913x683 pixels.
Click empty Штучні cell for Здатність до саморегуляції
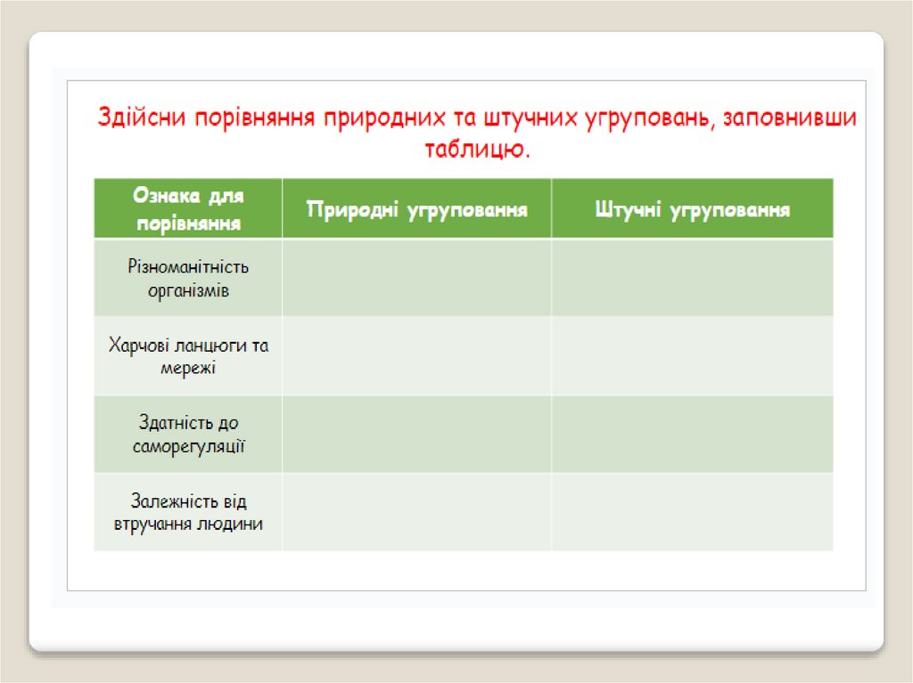692,434
